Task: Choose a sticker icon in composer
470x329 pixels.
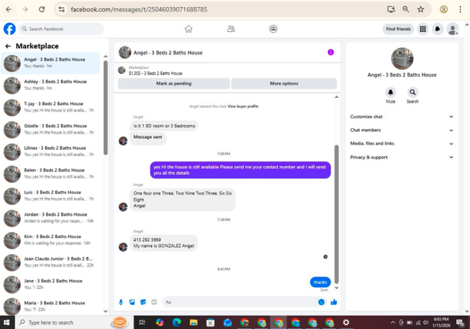Action: coord(143,302)
